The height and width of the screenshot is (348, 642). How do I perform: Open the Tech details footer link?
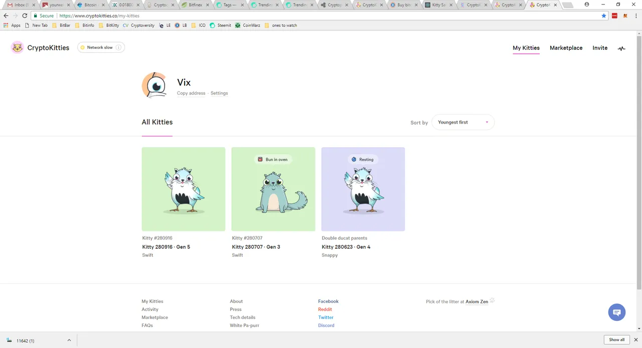[x=243, y=317]
